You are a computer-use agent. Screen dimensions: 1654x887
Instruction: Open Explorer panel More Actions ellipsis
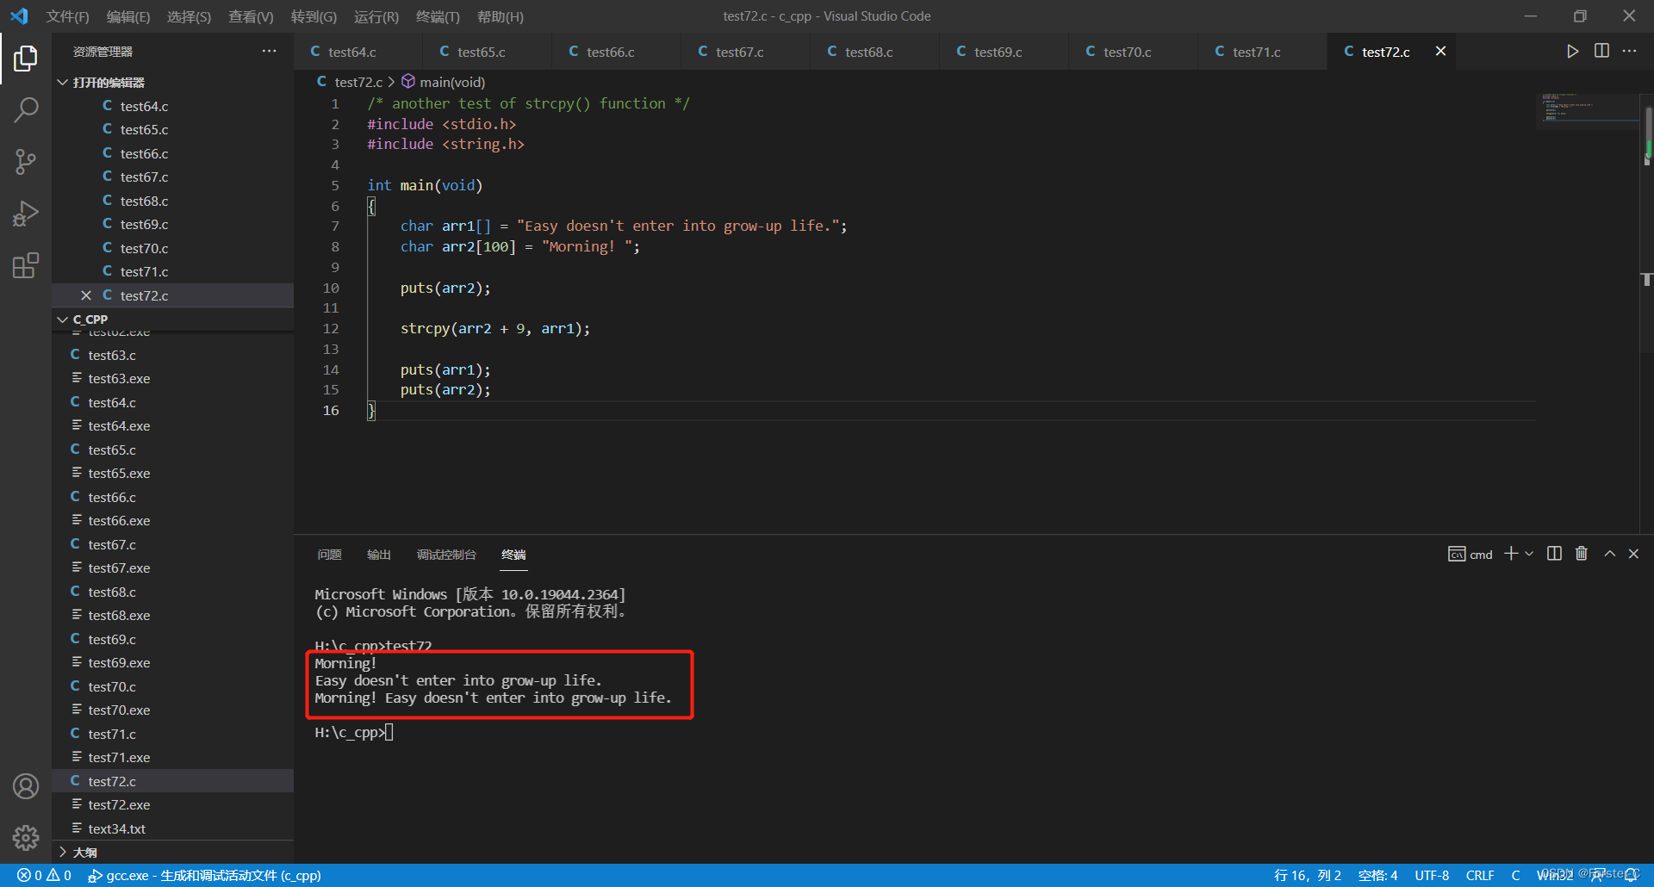tap(270, 52)
